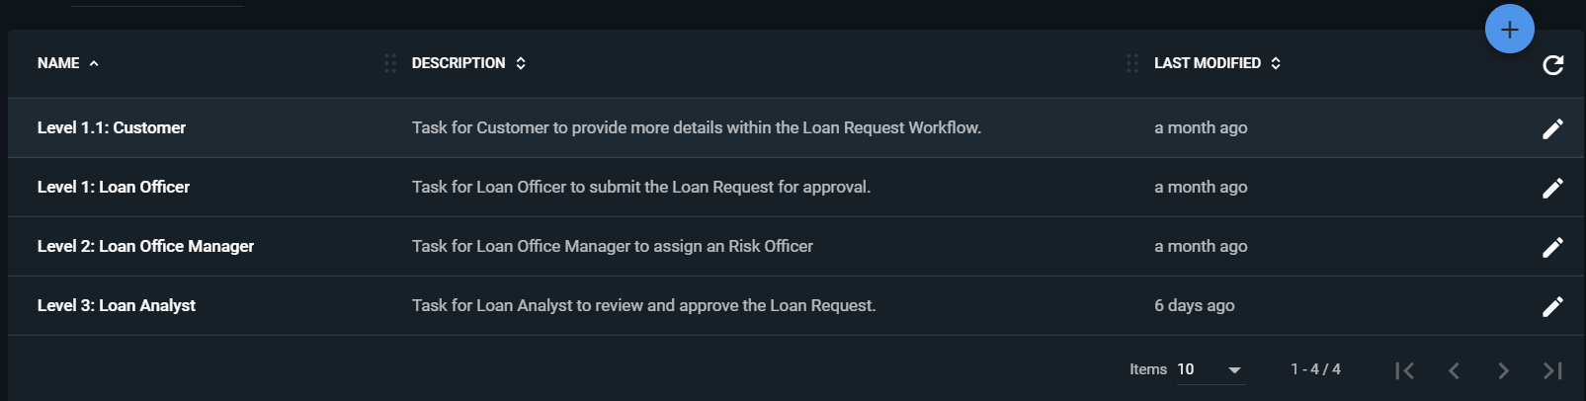This screenshot has width=1586, height=401.
Task: Click the Last Modified column drag handle
Action: (x=1132, y=63)
